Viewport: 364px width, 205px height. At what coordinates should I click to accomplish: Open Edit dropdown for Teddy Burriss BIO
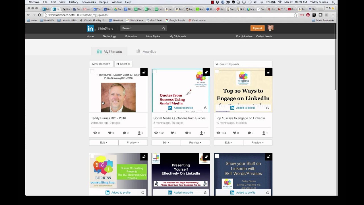[x=104, y=142]
